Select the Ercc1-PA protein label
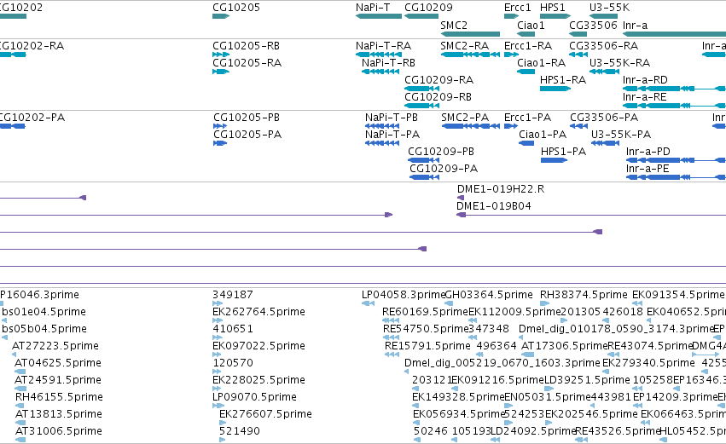Image resolution: width=726 pixels, height=444 pixels. click(x=527, y=118)
